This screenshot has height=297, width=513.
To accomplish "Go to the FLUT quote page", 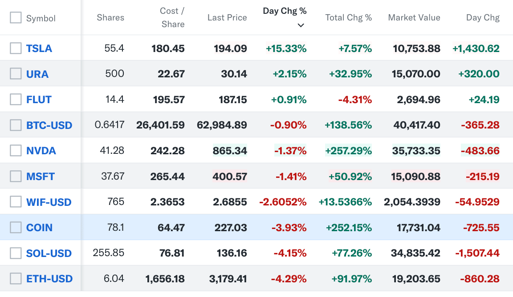I will coord(39,100).
